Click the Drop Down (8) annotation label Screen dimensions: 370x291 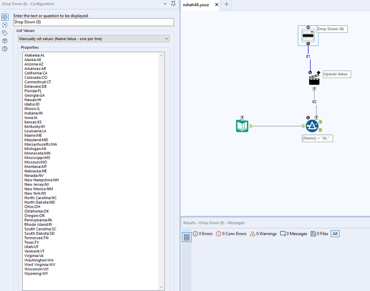[x=332, y=29]
